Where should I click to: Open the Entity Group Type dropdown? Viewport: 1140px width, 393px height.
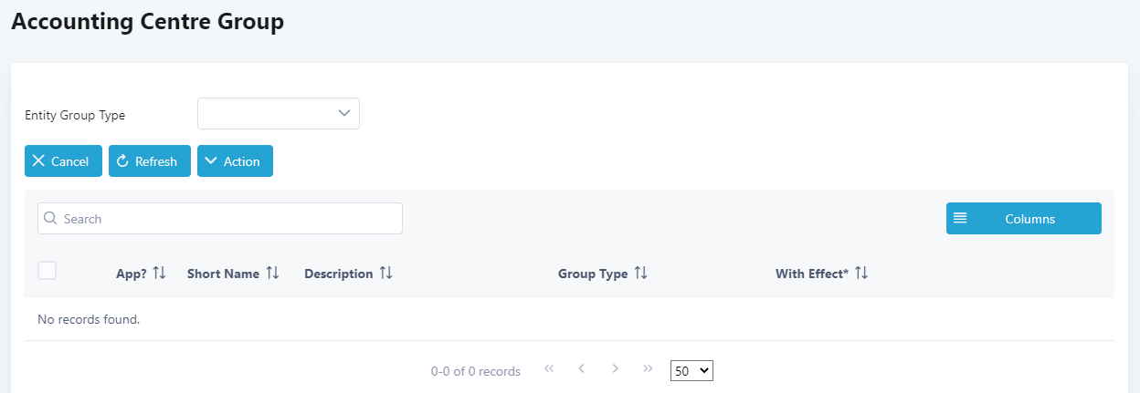279,114
